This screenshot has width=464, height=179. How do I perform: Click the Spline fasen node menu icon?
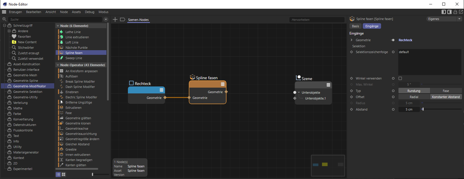pyautogui.click(x=223, y=84)
